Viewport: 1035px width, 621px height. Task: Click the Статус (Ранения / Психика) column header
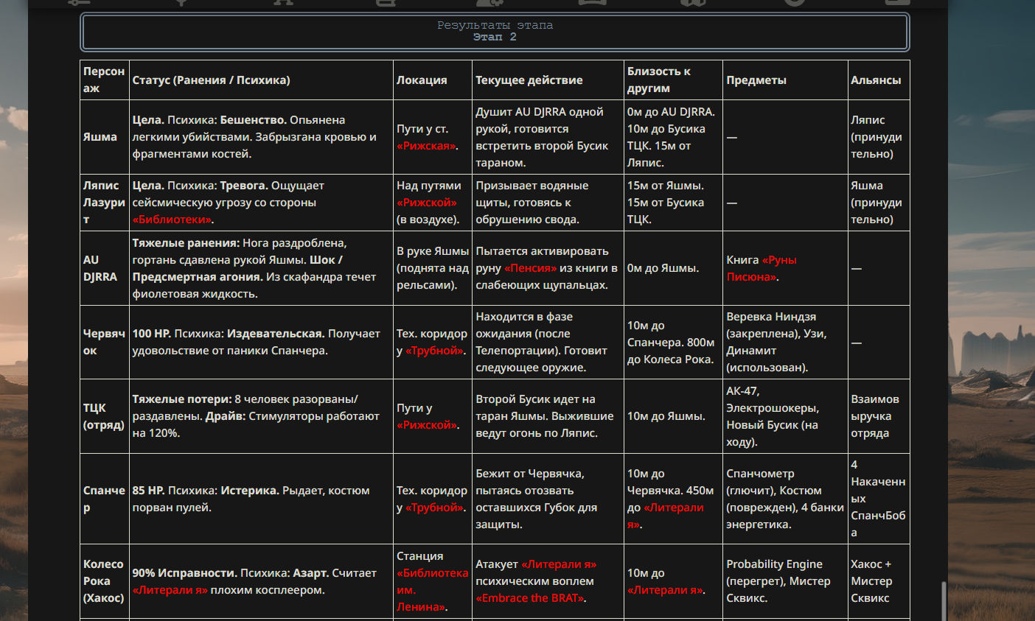(211, 80)
